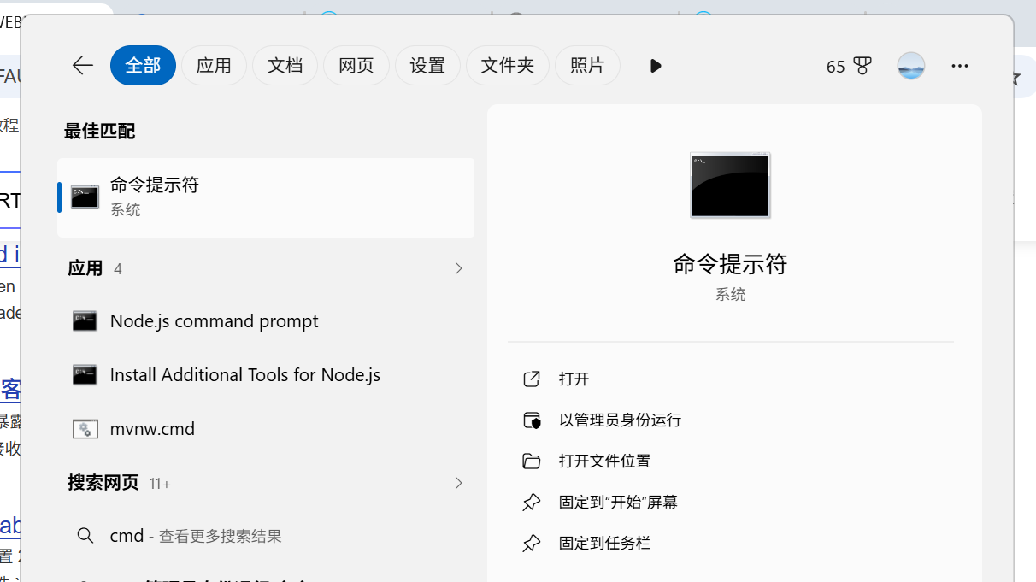This screenshot has height=582, width=1036.
Task: Switch to the 网页 filter tab
Action: point(356,66)
